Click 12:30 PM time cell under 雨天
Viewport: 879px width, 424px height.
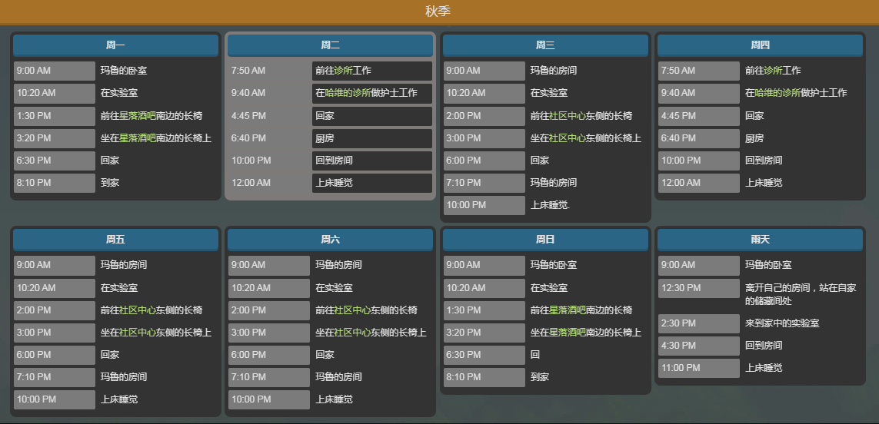point(699,288)
